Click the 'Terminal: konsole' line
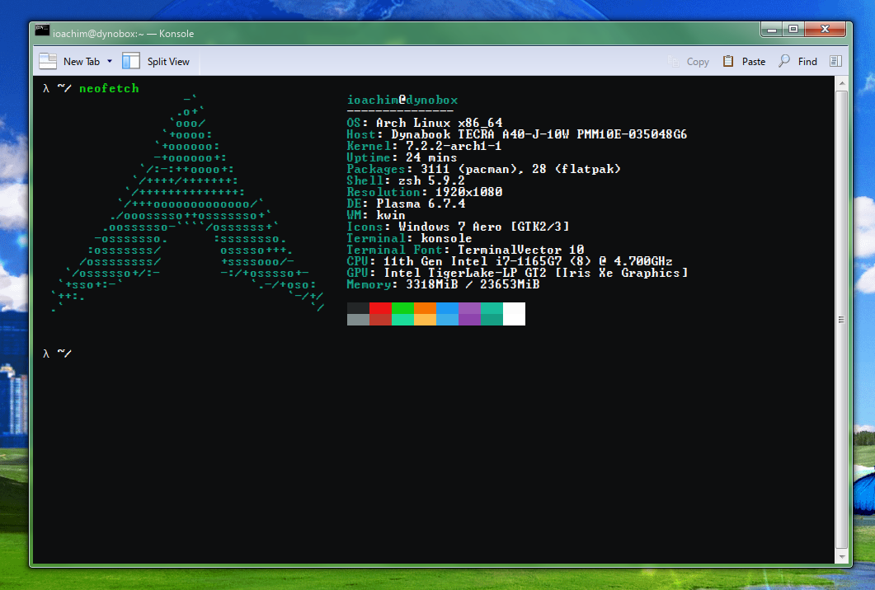This screenshot has width=875, height=590. coord(410,239)
